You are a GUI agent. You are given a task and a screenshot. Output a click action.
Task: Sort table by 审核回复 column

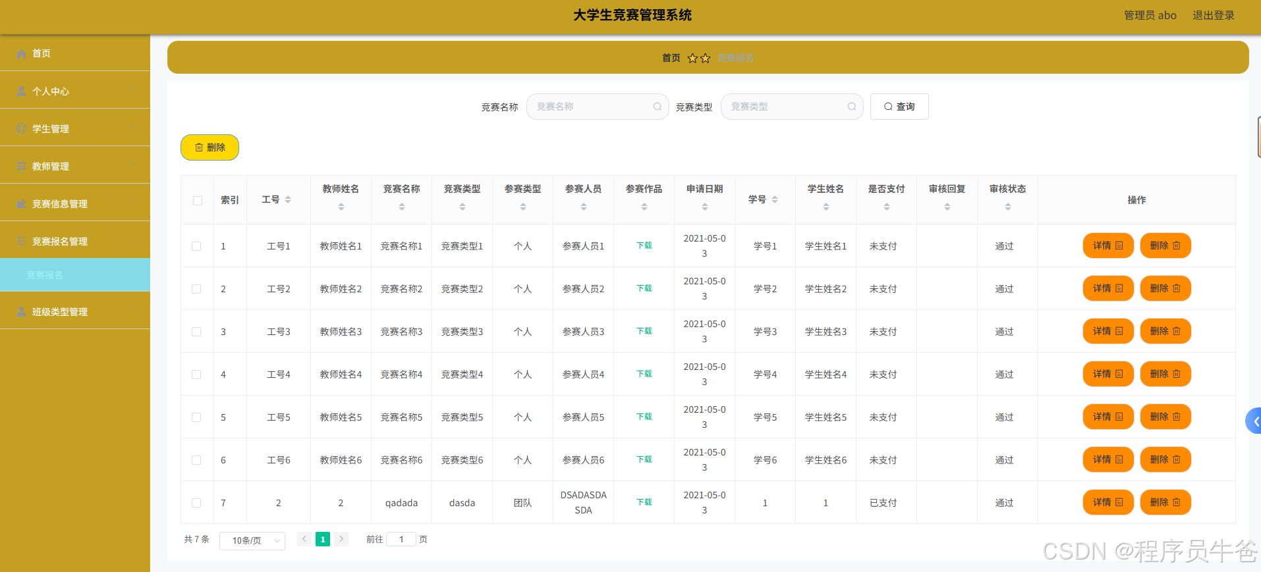[947, 207]
